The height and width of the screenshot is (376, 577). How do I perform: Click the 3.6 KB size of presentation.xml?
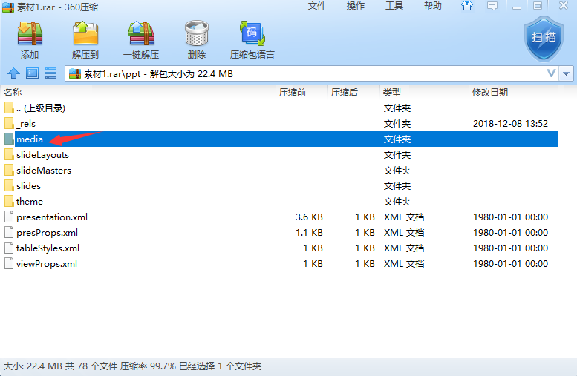(309, 217)
